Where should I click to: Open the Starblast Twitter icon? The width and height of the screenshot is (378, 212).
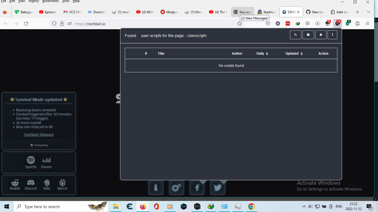point(218,188)
